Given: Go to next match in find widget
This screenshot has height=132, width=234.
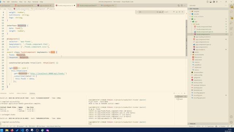Looking at the screenshot, I should (177, 12).
